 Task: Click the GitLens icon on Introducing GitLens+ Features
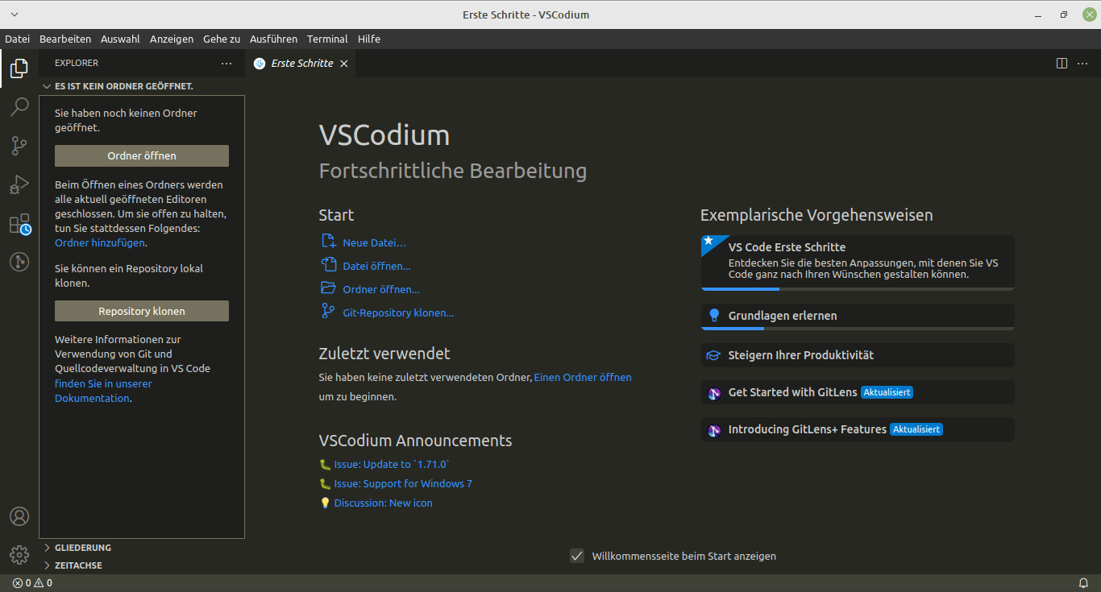(x=713, y=430)
